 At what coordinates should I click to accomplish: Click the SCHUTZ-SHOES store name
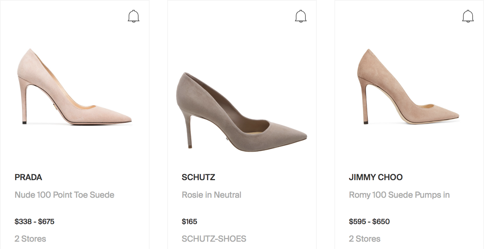click(x=214, y=239)
